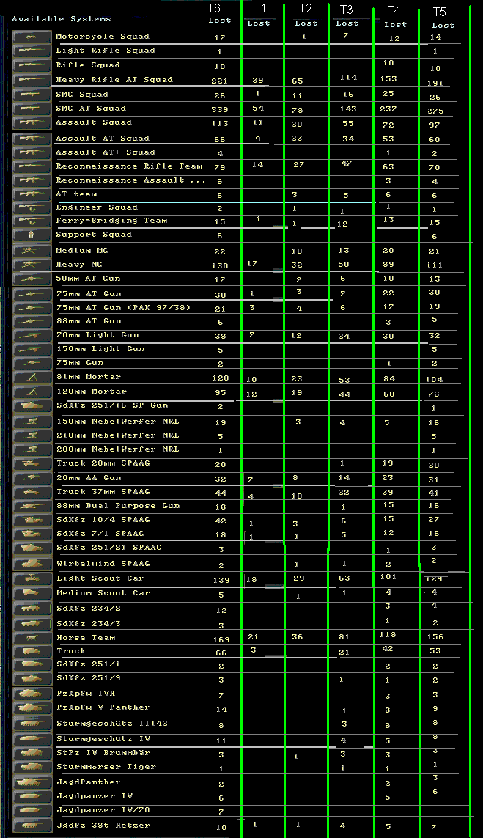The width and height of the screenshot is (483, 838).
Task: Select the Reconnaissance Rifle Team icon
Action: [x=32, y=166]
